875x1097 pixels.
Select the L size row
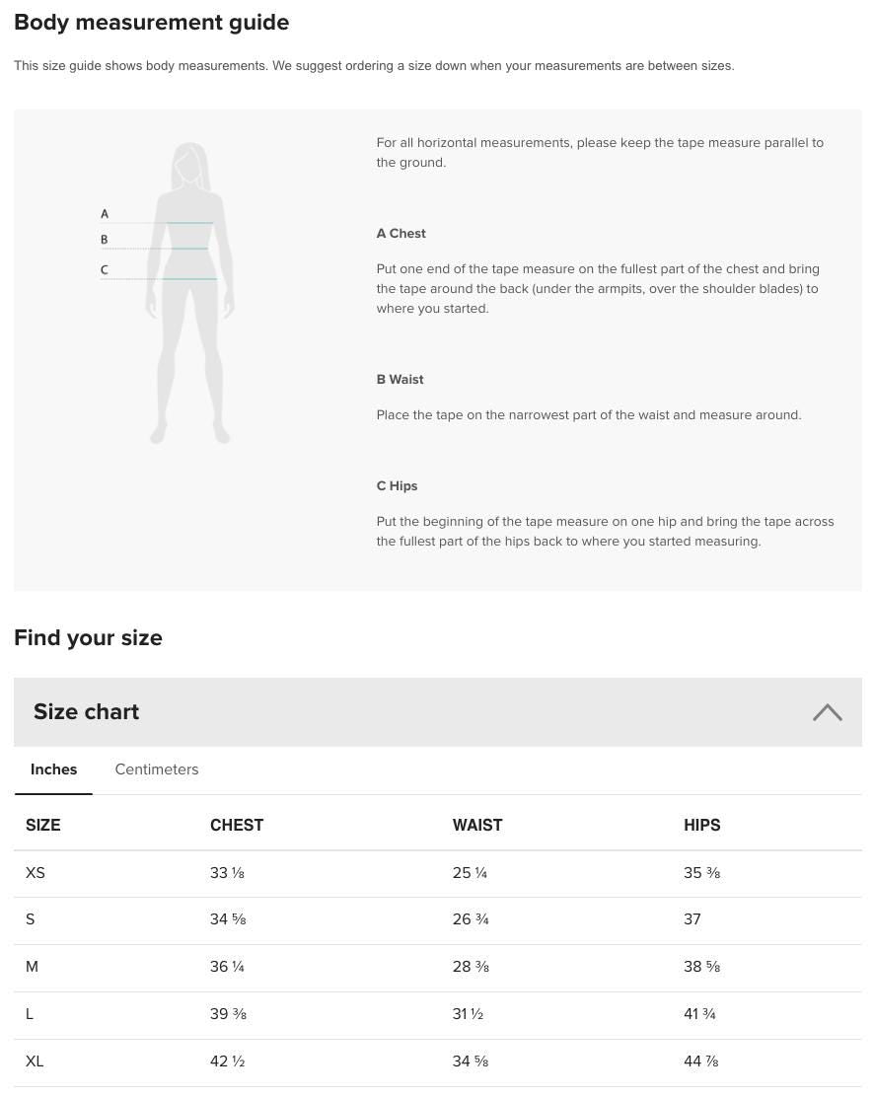pyautogui.click(x=30, y=1014)
